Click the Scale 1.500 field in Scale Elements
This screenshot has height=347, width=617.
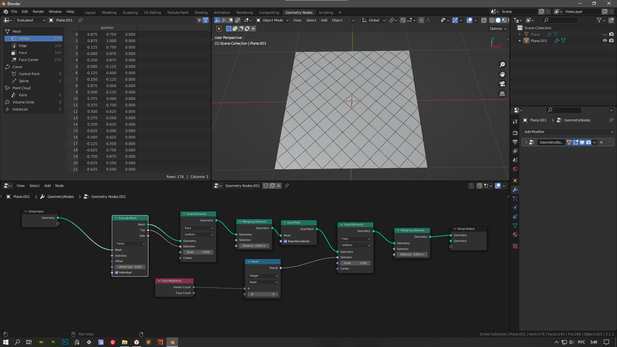pos(355,263)
